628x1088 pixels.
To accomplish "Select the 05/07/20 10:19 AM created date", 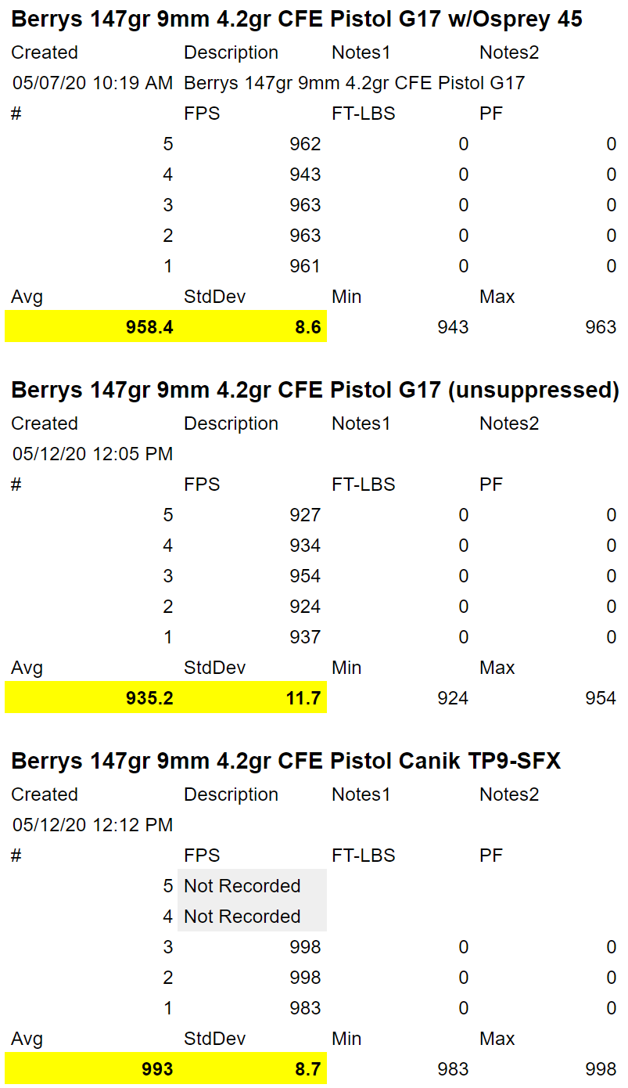I will coord(92,83).
